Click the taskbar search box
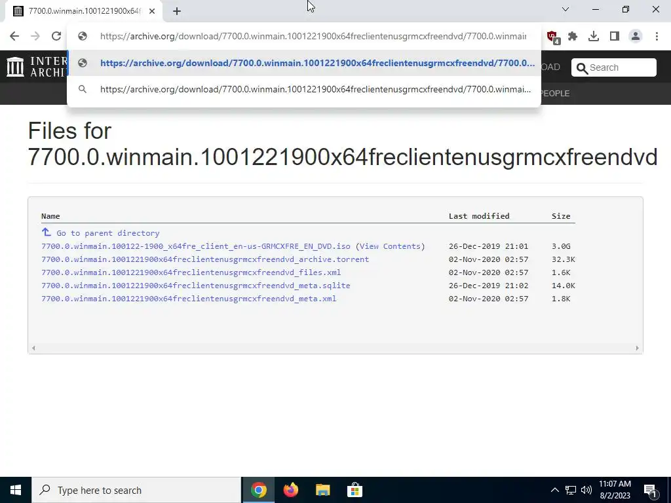Screen dimensions: 671x503 tap(136, 490)
